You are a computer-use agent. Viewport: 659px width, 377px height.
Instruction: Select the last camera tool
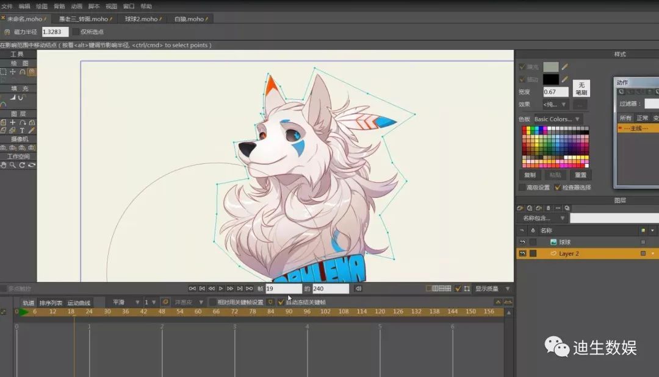[x=32, y=147]
